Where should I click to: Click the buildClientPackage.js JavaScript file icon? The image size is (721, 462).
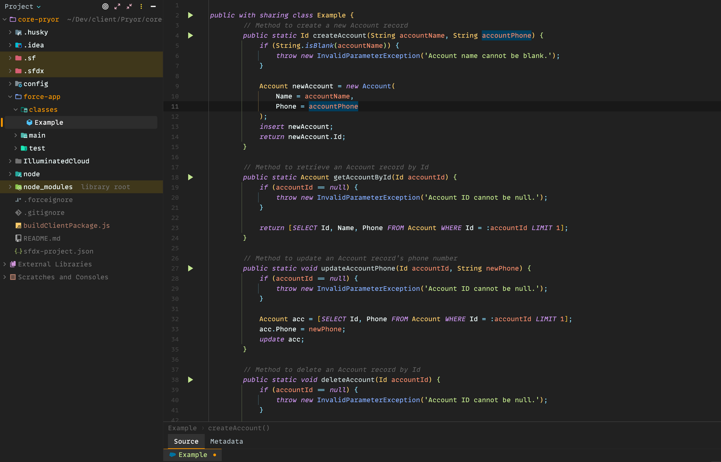[x=18, y=225]
